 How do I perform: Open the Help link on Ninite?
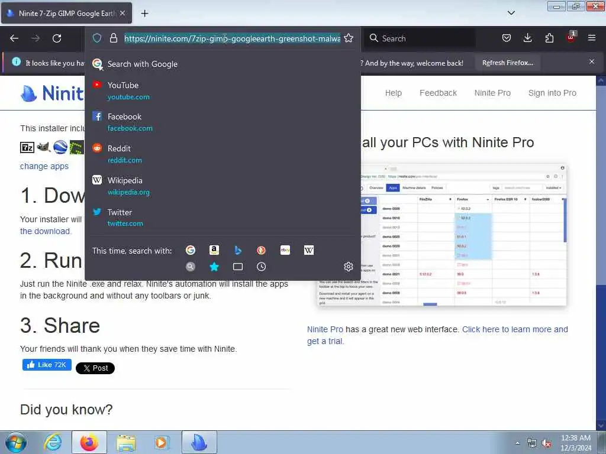pyautogui.click(x=394, y=93)
